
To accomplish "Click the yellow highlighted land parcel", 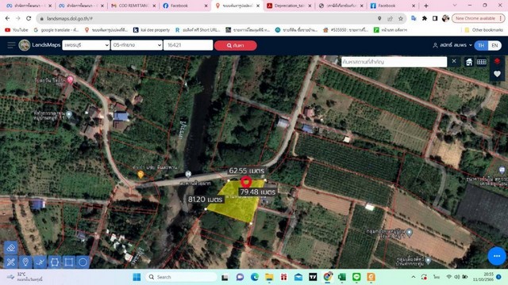I will coord(237,205).
